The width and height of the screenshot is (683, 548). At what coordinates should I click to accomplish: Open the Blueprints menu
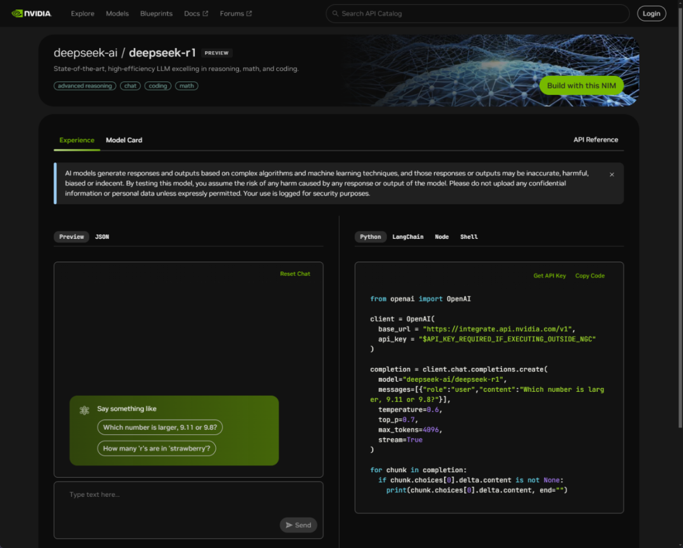(x=156, y=13)
